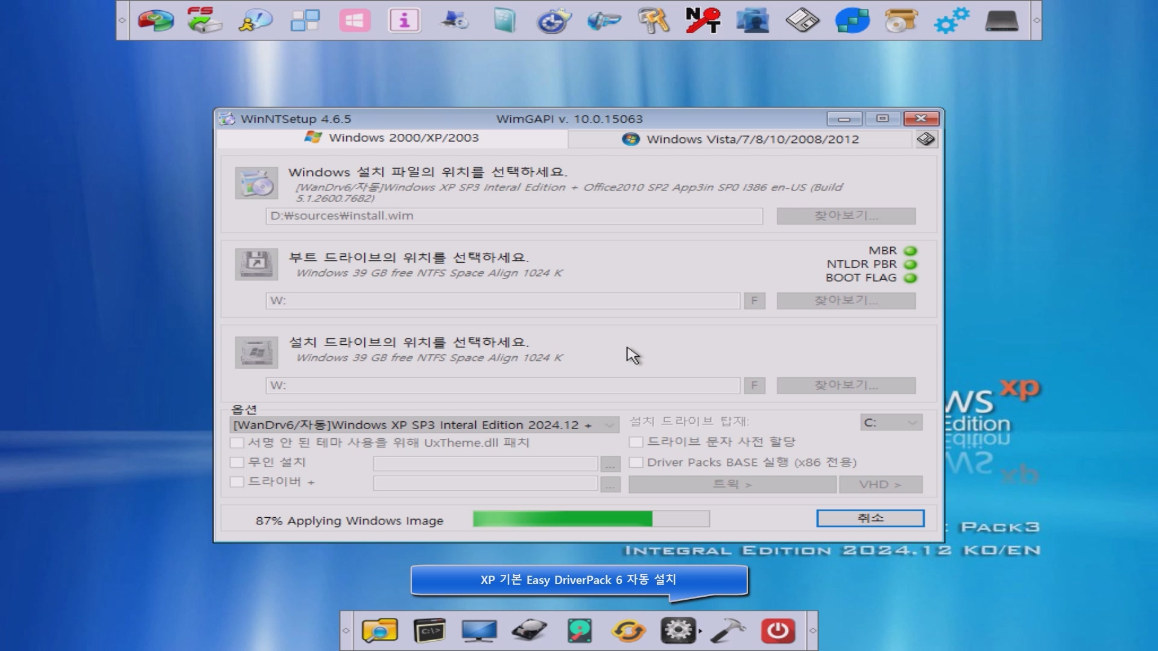Toggle the 무인 설치 checkbox
Viewport: 1158px width, 651px height.
tap(237, 462)
